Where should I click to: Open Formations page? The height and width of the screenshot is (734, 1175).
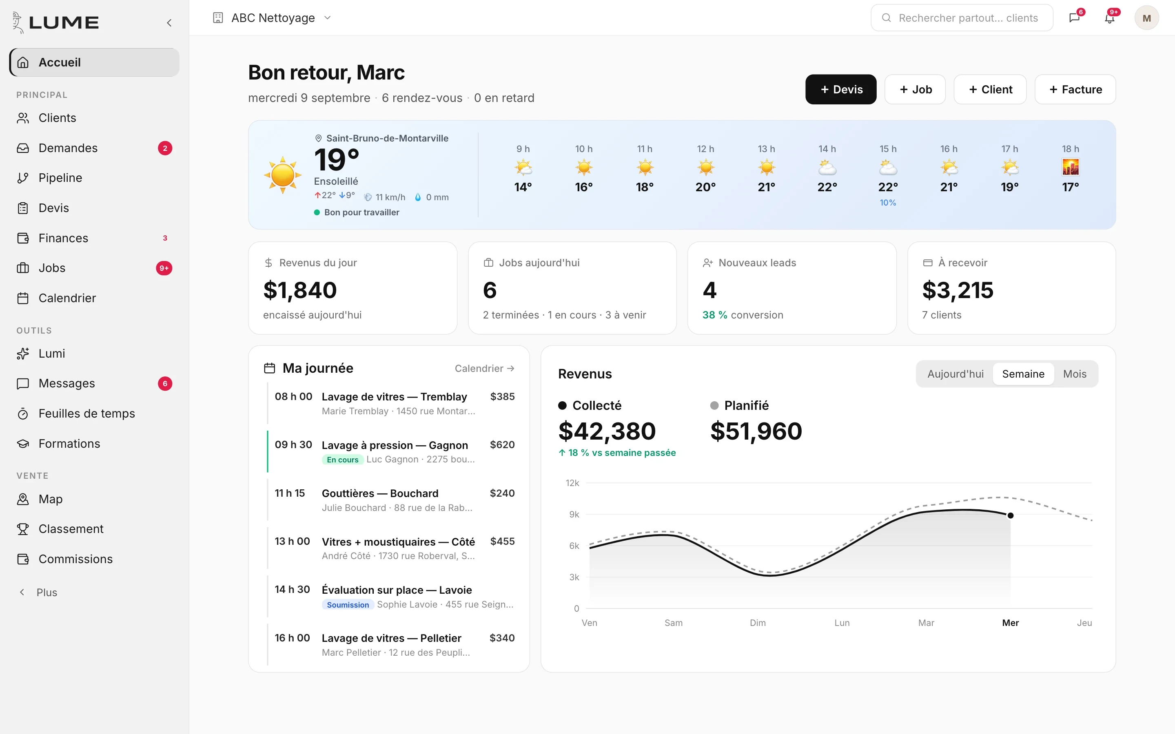pyautogui.click(x=94, y=444)
